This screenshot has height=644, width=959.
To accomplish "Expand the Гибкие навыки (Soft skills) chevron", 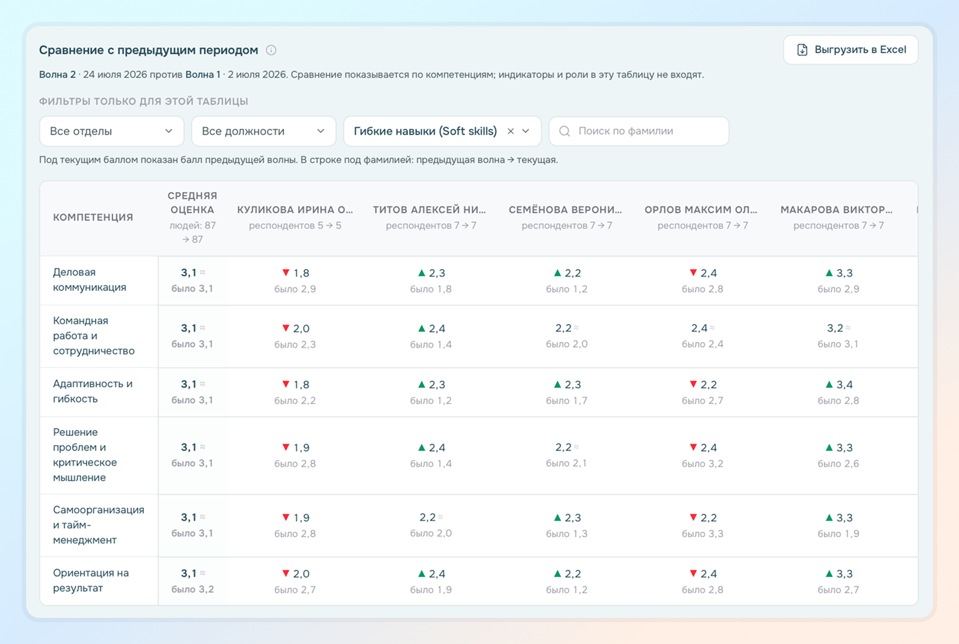I will (x=526, y=131).
